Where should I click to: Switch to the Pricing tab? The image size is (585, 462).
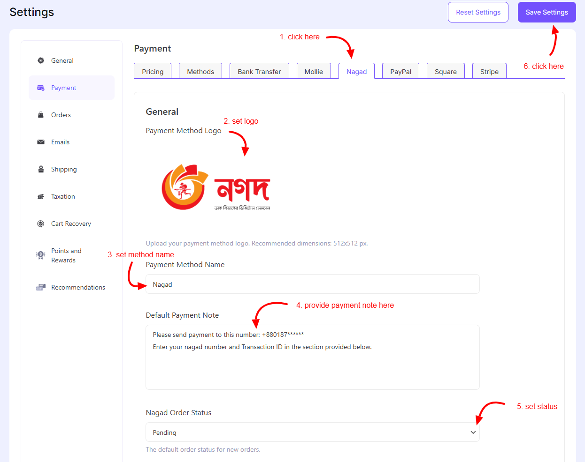[x=153, y=71]
